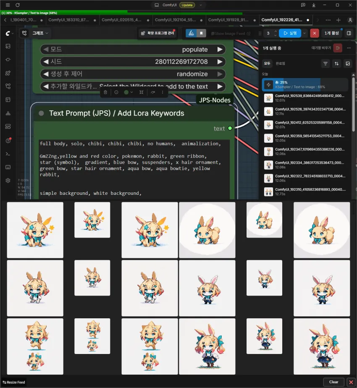Switch to the ComfyUI_020515_4 tab
Image resolution: width=357 pixels, height=388 pixels.
click(x=125, y=20)
